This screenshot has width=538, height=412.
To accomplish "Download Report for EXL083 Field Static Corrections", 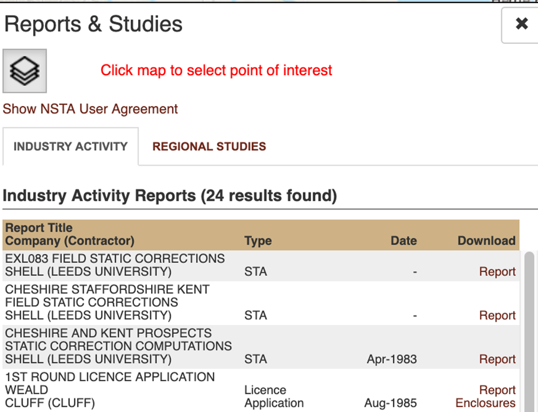I will click(497, 272).
